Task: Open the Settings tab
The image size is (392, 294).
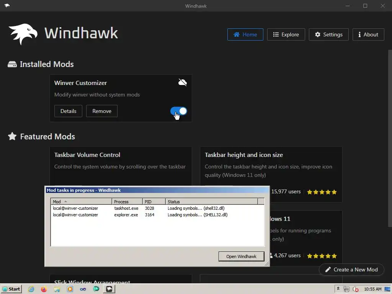Action: click(x=329, y=34)
